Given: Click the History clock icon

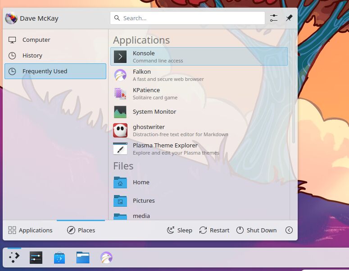Looking at the screenshot, I should tap(12, 56).
